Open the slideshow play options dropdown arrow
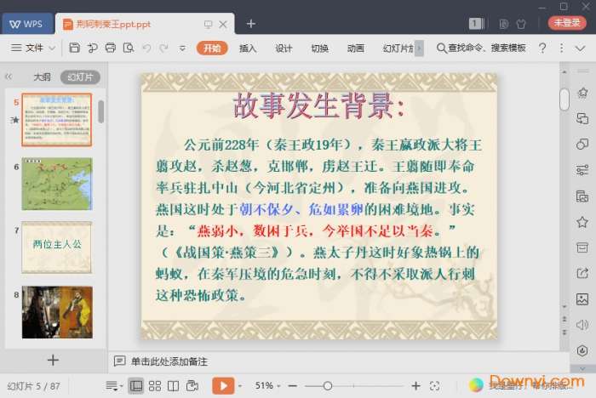 click(240, 386)
